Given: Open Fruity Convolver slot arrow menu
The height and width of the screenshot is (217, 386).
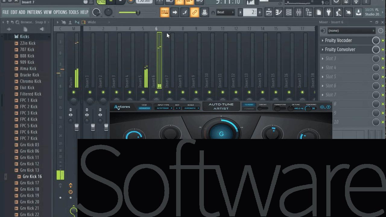Looking at the screenshot, I should 322,49.
